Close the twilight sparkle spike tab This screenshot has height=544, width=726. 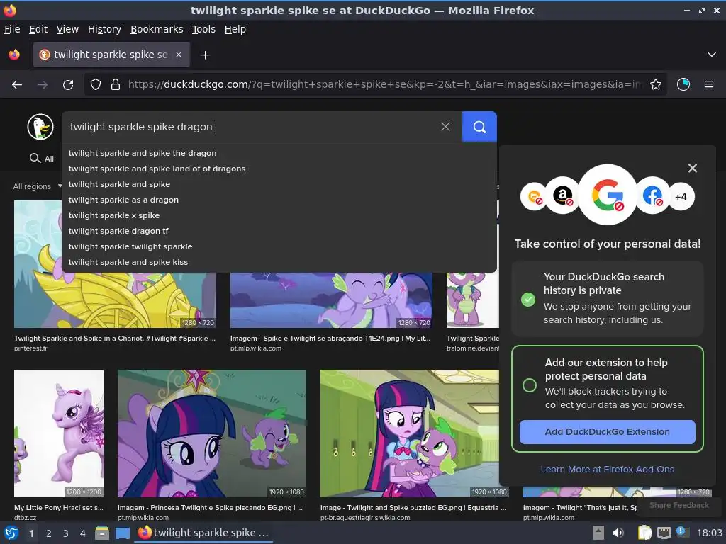click(179, 55)
